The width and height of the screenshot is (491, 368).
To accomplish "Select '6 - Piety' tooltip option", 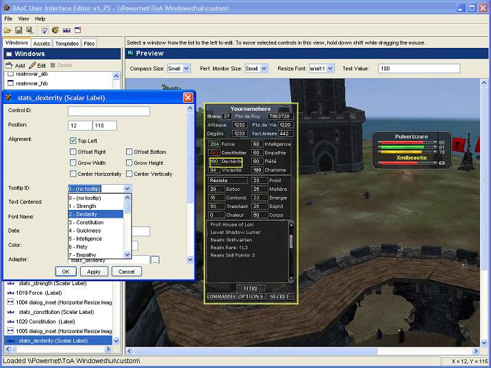I will [96, 247].
